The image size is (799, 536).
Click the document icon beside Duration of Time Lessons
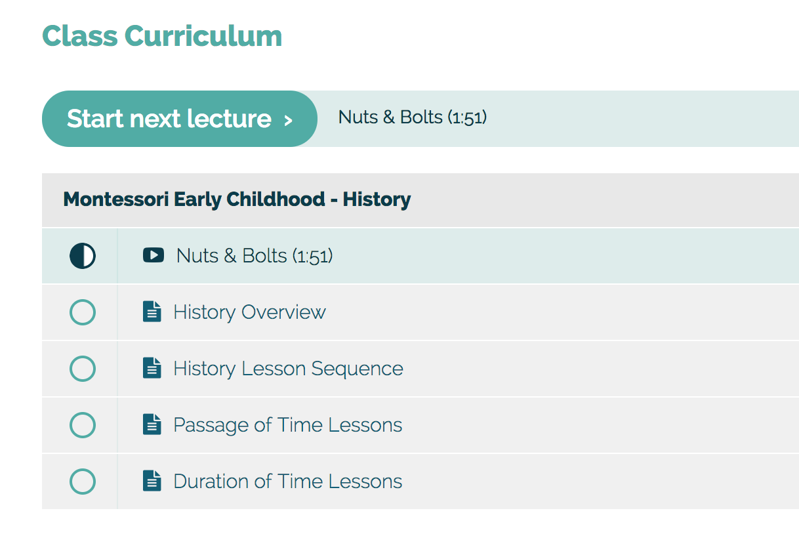[x=152, y=481]
